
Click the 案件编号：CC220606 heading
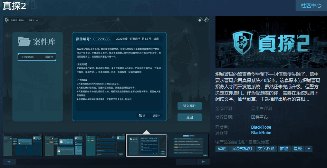click(x=93, y=39)
